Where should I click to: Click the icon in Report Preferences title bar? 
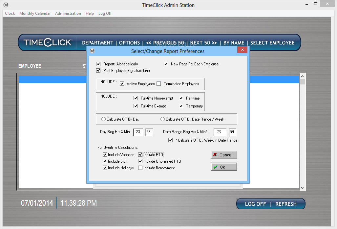[92, 51]
